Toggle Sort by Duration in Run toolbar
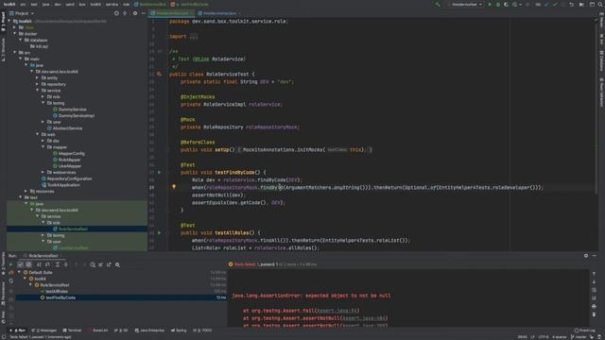Viewport: 605px width, 340px height. coord(47,264)
